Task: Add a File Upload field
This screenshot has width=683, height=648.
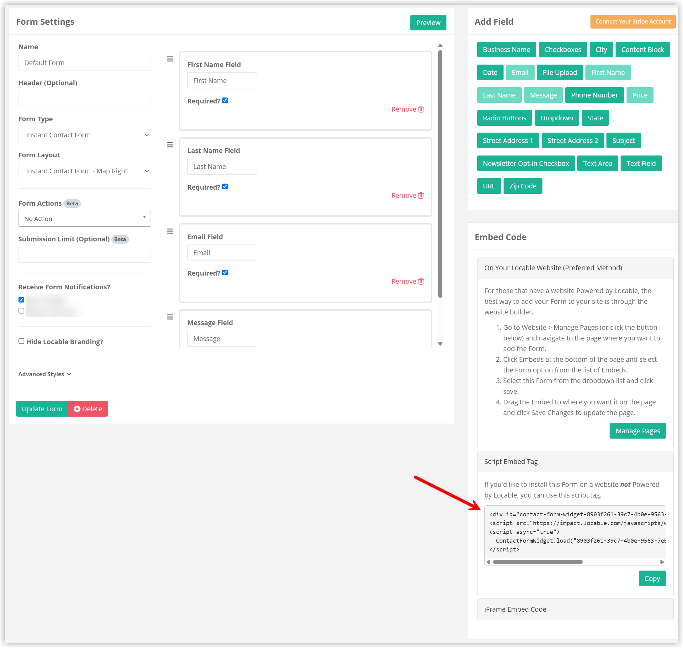Action: [x=560, y=72]
